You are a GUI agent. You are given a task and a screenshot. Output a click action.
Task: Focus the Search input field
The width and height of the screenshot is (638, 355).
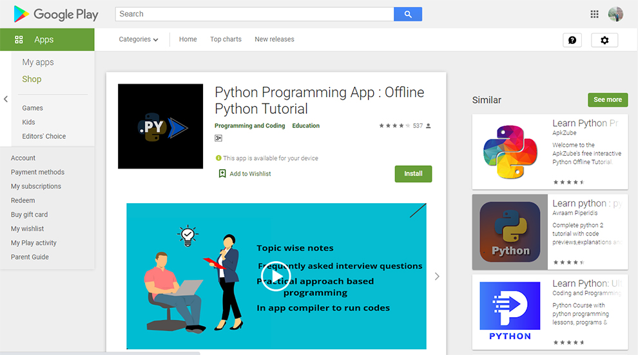pos(255,14)
